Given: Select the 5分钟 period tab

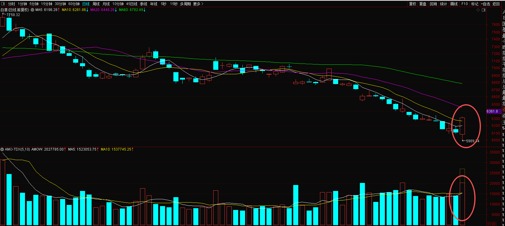Looking at the screenshot, I should point(34,4).
